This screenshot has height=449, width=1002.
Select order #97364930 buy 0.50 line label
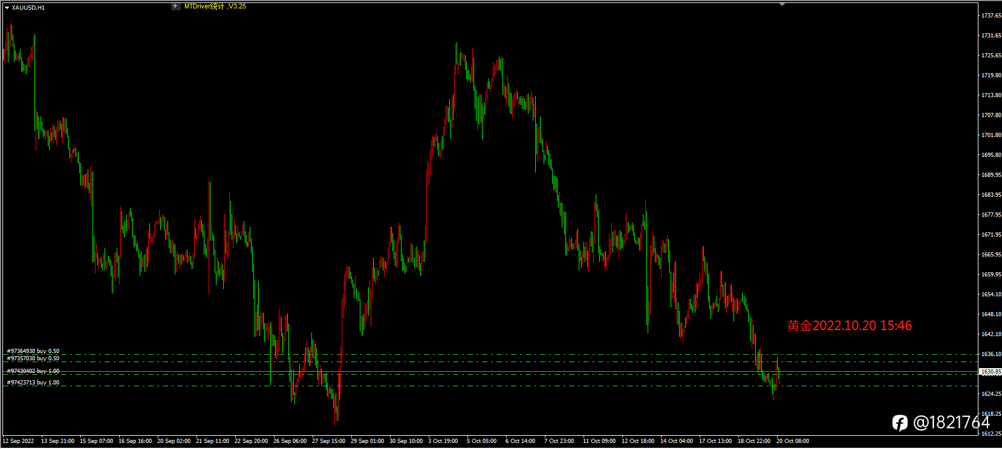[33, 351]
